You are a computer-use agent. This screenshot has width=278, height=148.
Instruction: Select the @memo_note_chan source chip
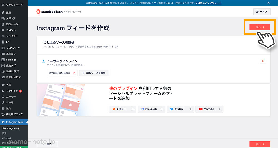pos(62,73)
